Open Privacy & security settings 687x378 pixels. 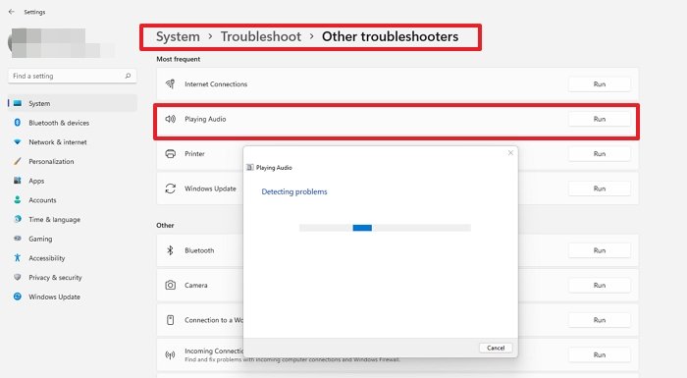[73, 277]
